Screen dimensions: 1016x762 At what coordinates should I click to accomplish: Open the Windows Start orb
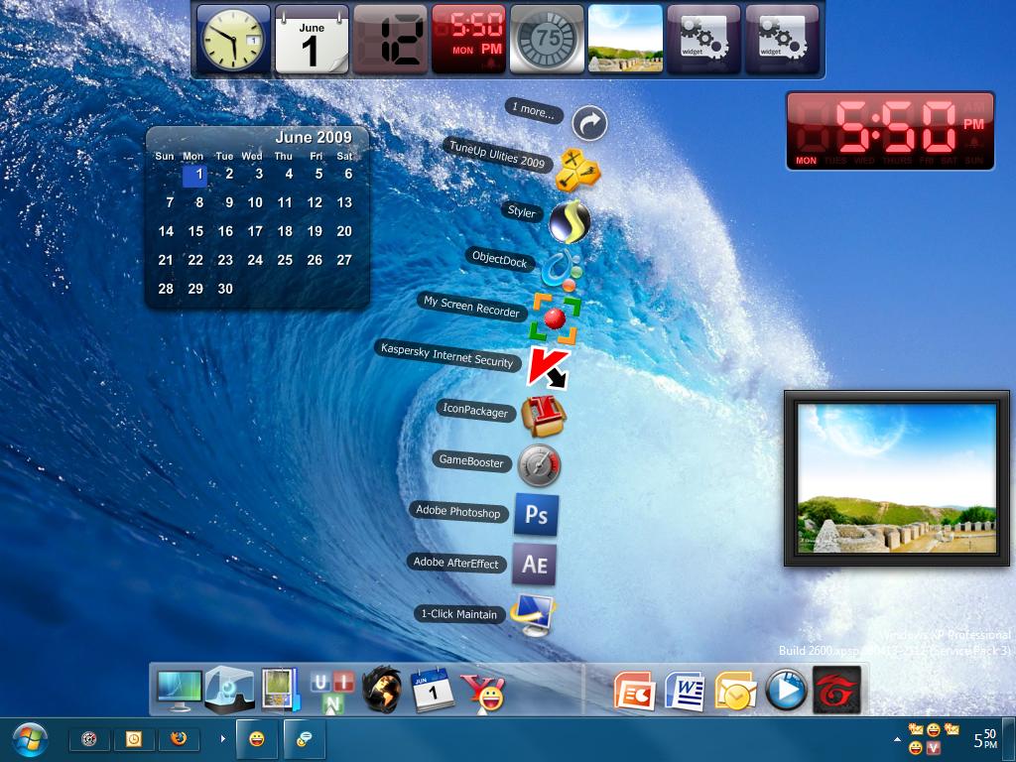pos(30,738)
